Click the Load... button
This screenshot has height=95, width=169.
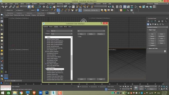click(82, 79)
